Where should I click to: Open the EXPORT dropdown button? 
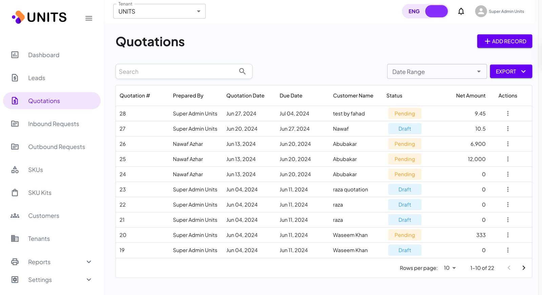(511, 72)
